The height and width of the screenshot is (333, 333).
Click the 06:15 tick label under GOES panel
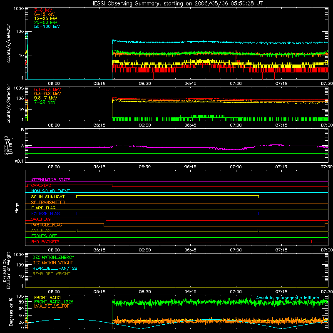[x=99, y=167]
